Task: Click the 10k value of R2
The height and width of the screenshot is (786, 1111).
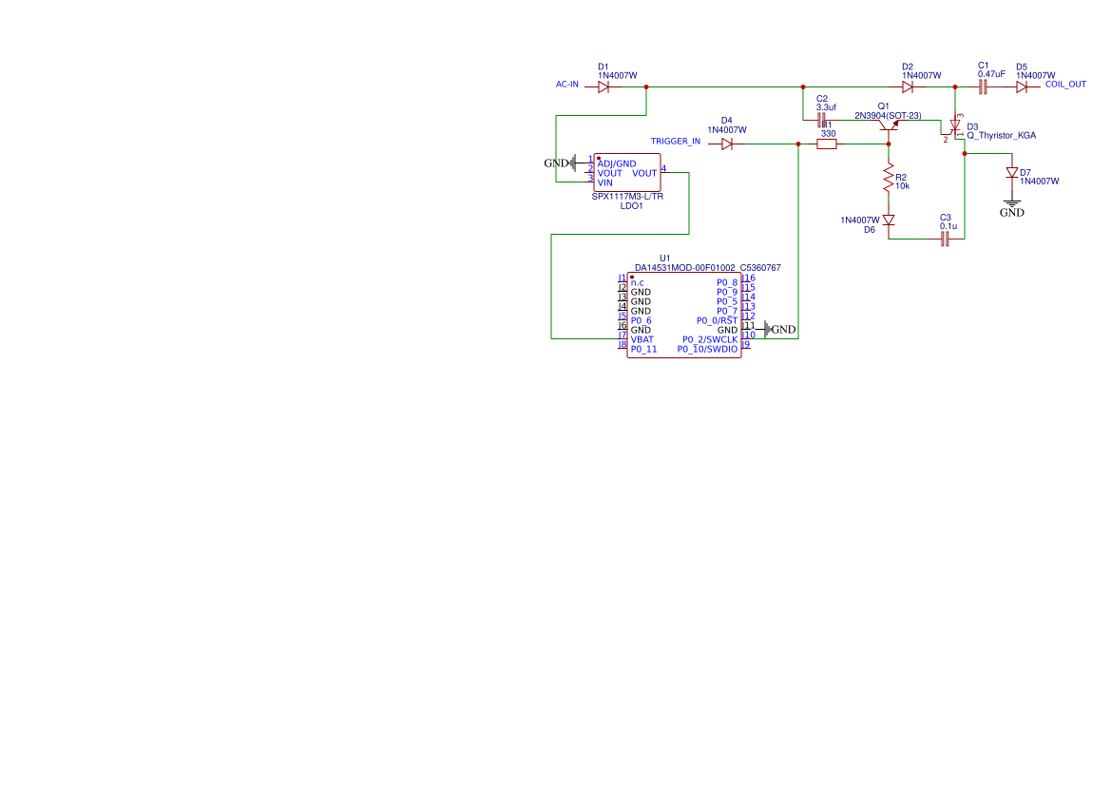Action: (902, 186)
